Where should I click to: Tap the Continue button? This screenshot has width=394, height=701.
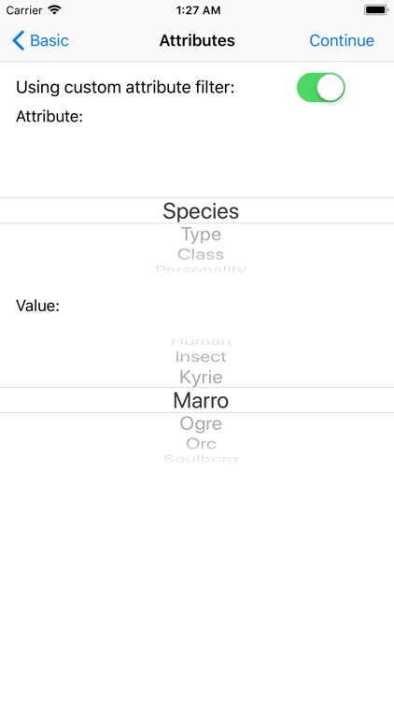pyautogui.click(x=342, y=41)
